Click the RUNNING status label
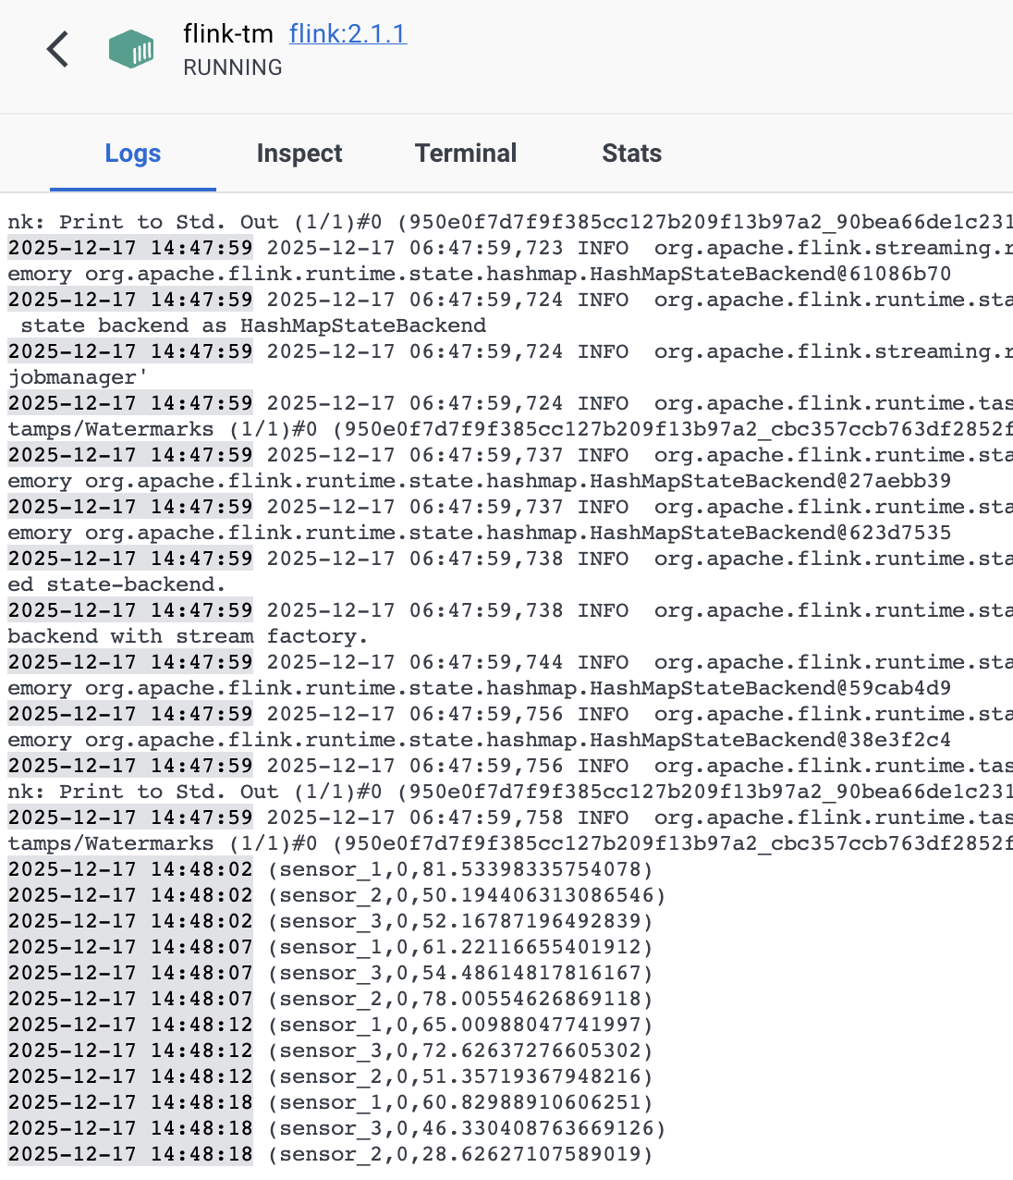Viewport: 1013px width, 1180px height. pyautogui.click(x=233, y=68)
